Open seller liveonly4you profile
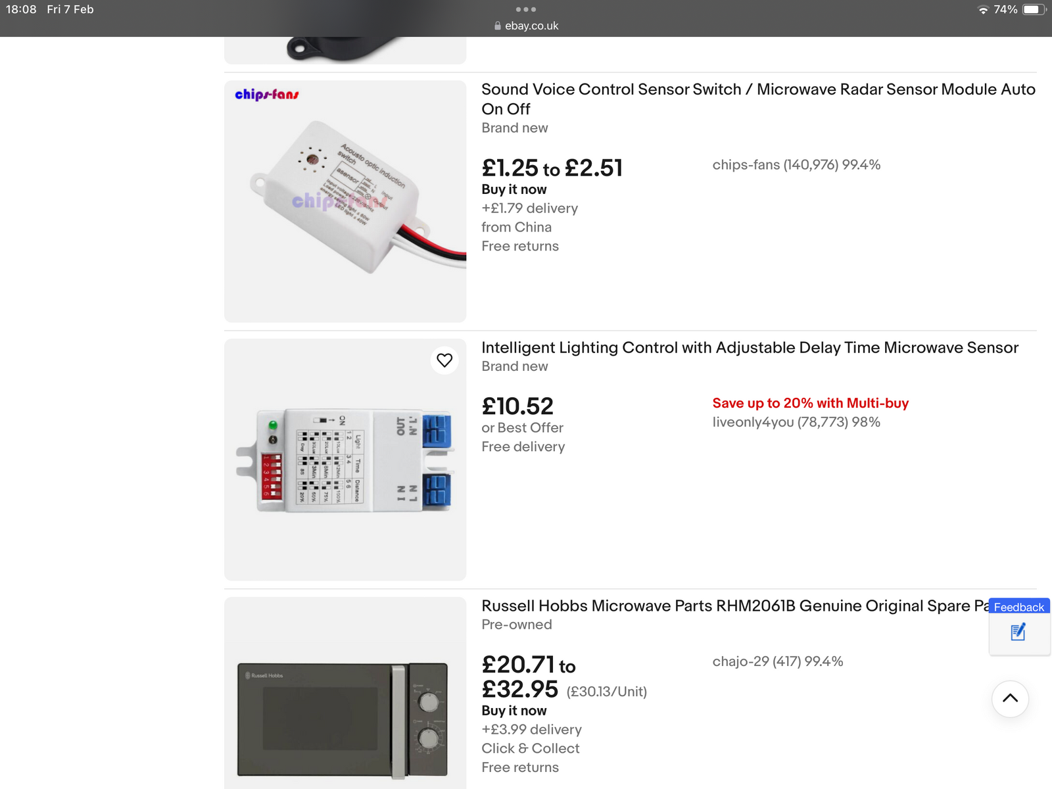Image resolution: width=1052 pixels, height=789 pixels. click(x=796, y=422)
